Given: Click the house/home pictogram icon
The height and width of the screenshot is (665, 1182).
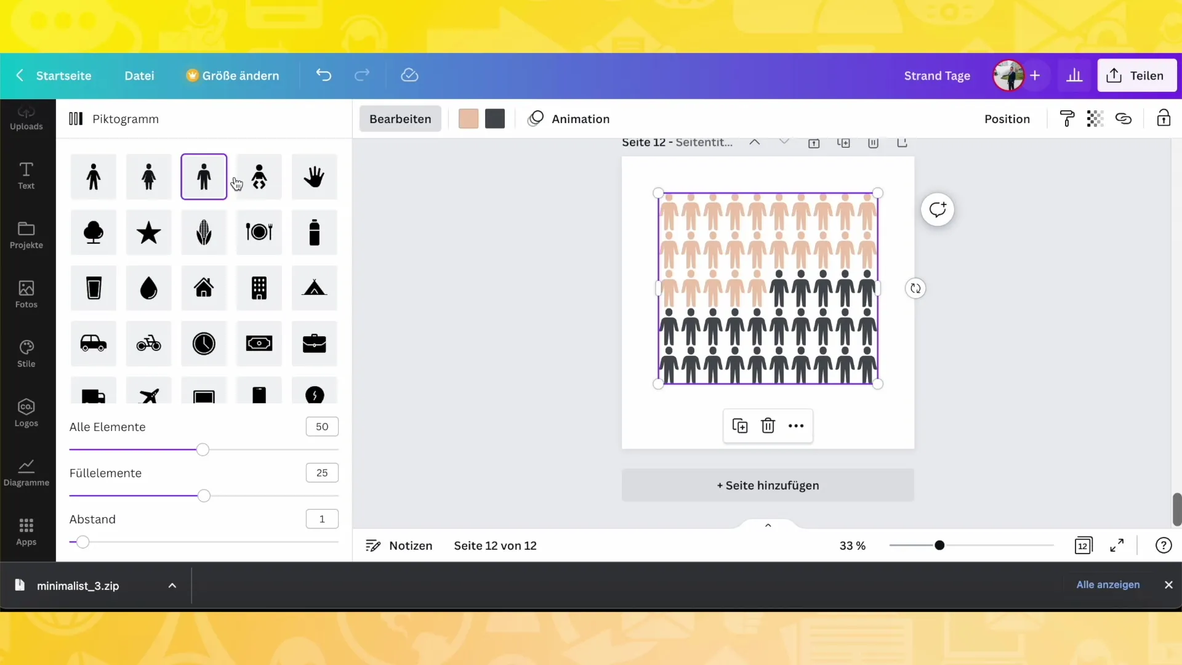Looking at the screenshot, I should coord(204,288).
